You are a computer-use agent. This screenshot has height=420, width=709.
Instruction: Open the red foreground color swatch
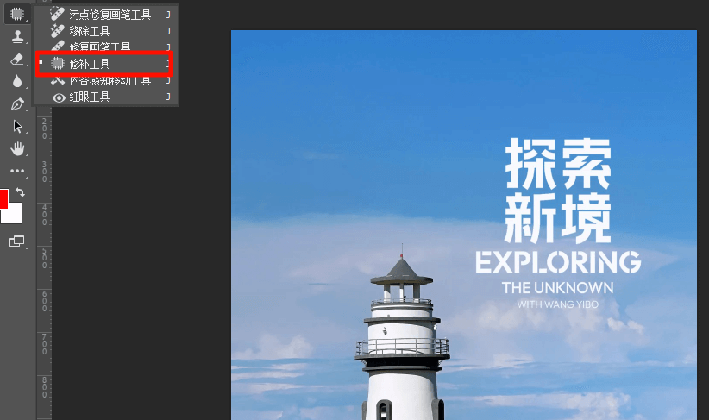pos(3,197)
